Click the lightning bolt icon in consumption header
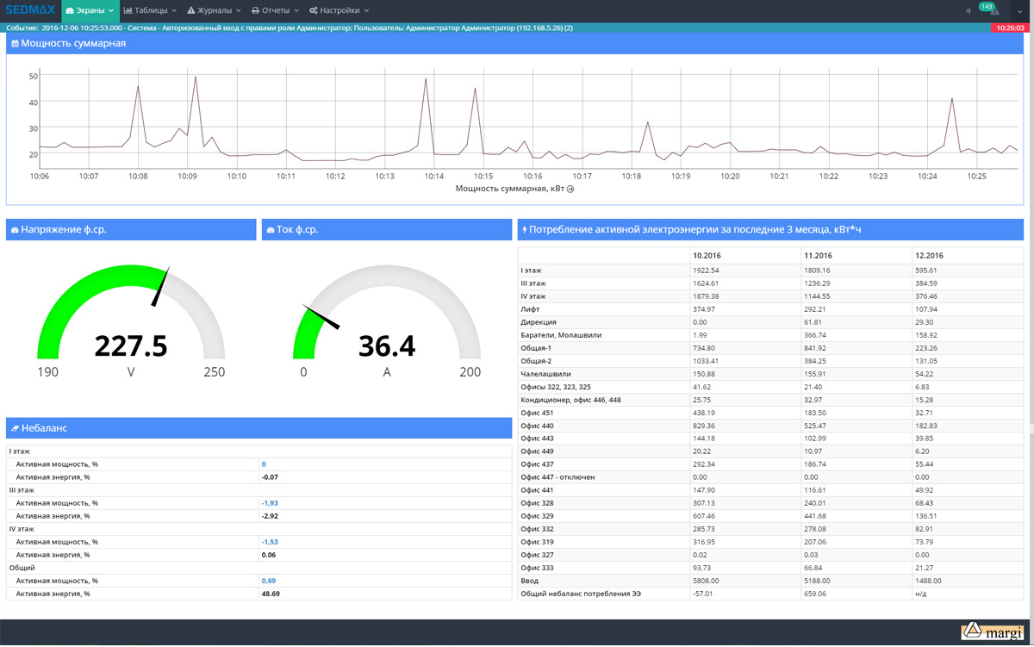 pos(525,230)
